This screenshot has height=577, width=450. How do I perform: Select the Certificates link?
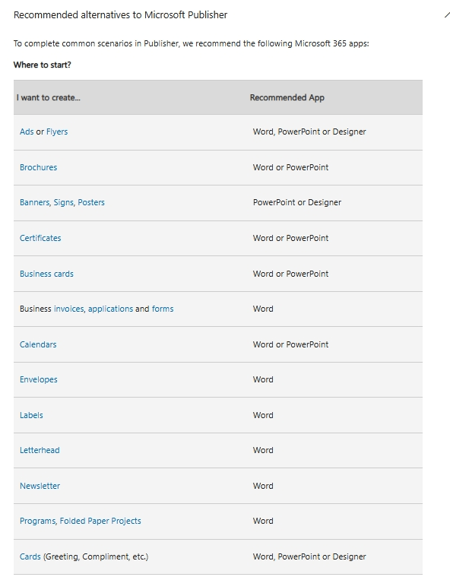tap(40, 238)
